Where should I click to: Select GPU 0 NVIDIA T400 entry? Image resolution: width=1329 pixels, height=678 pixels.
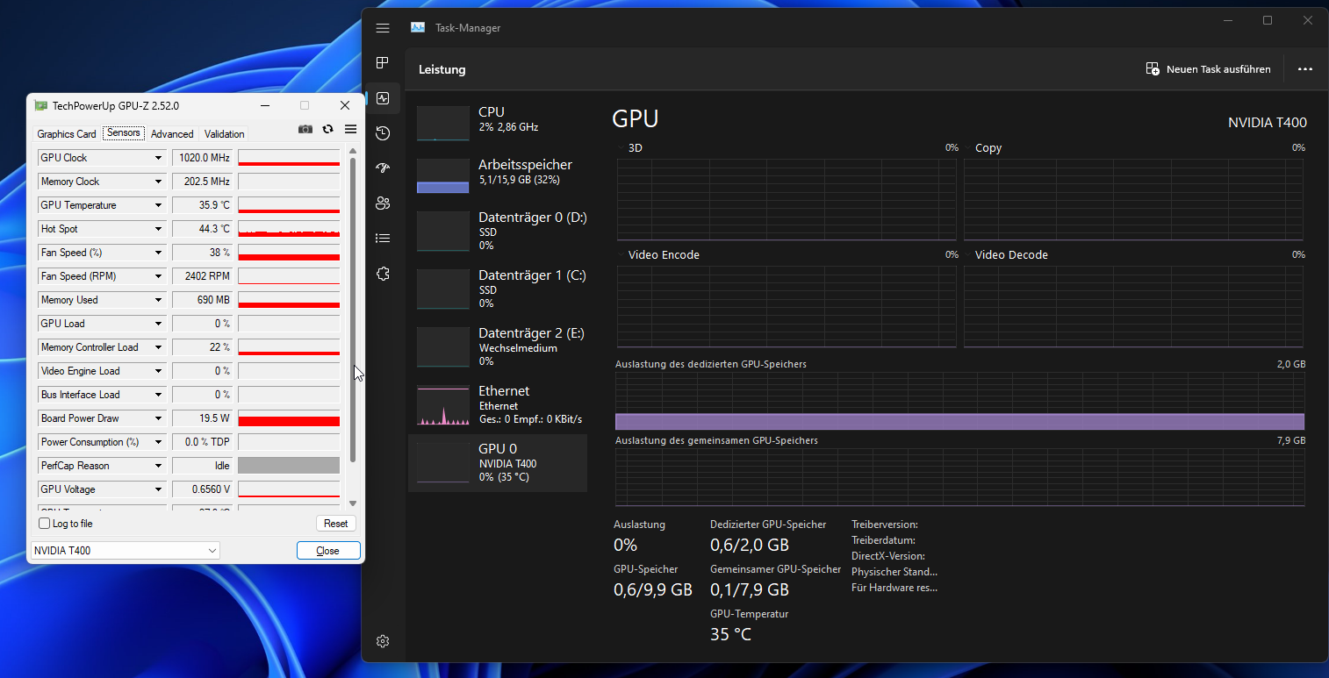[498, 462]
